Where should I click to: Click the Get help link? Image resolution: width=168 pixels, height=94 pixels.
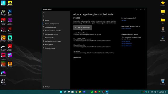click(124, 20)
